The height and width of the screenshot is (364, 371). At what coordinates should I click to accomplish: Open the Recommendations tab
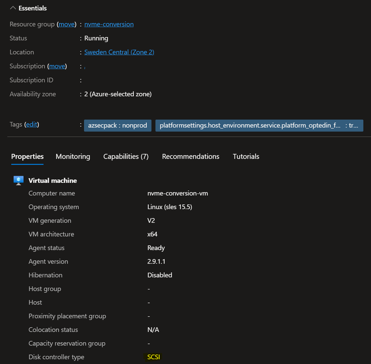point(191,156)
